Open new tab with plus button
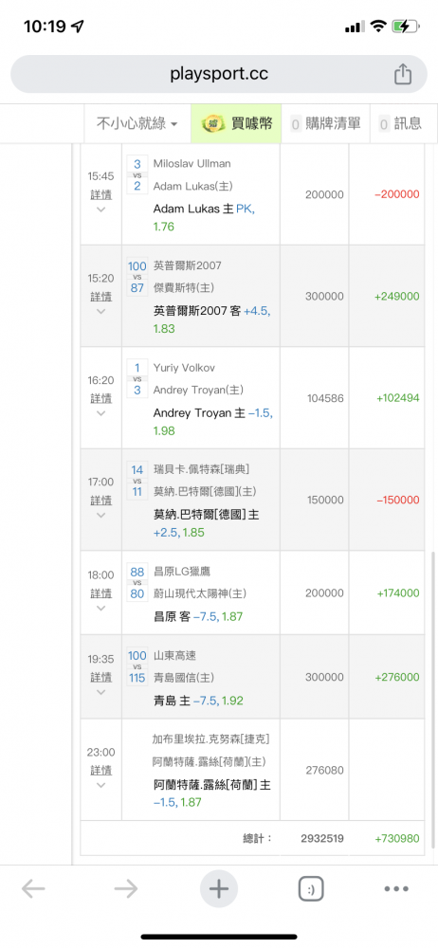 click(218, 889)
